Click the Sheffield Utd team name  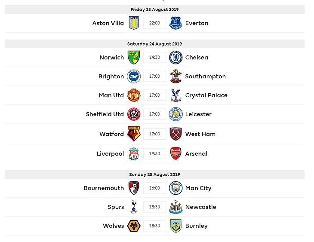tap(105, 114)
